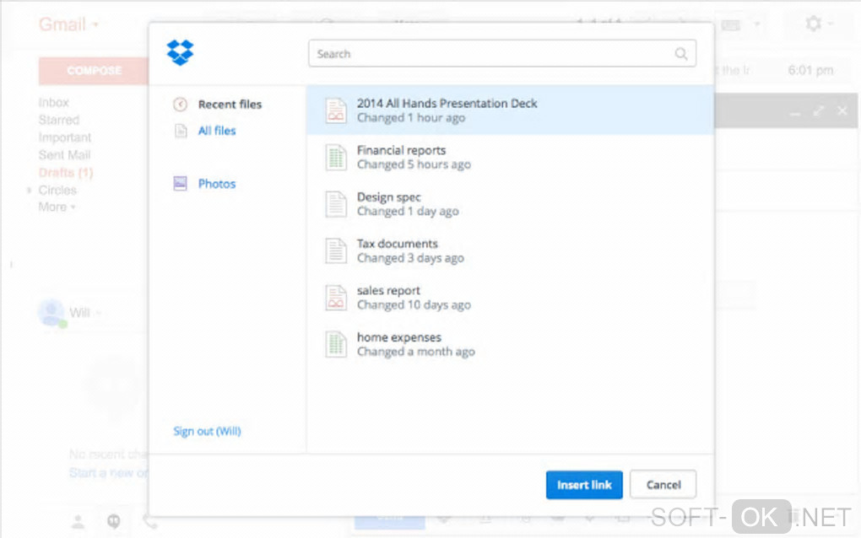Click the Hangouts chat bubble icon

point(114,521)
